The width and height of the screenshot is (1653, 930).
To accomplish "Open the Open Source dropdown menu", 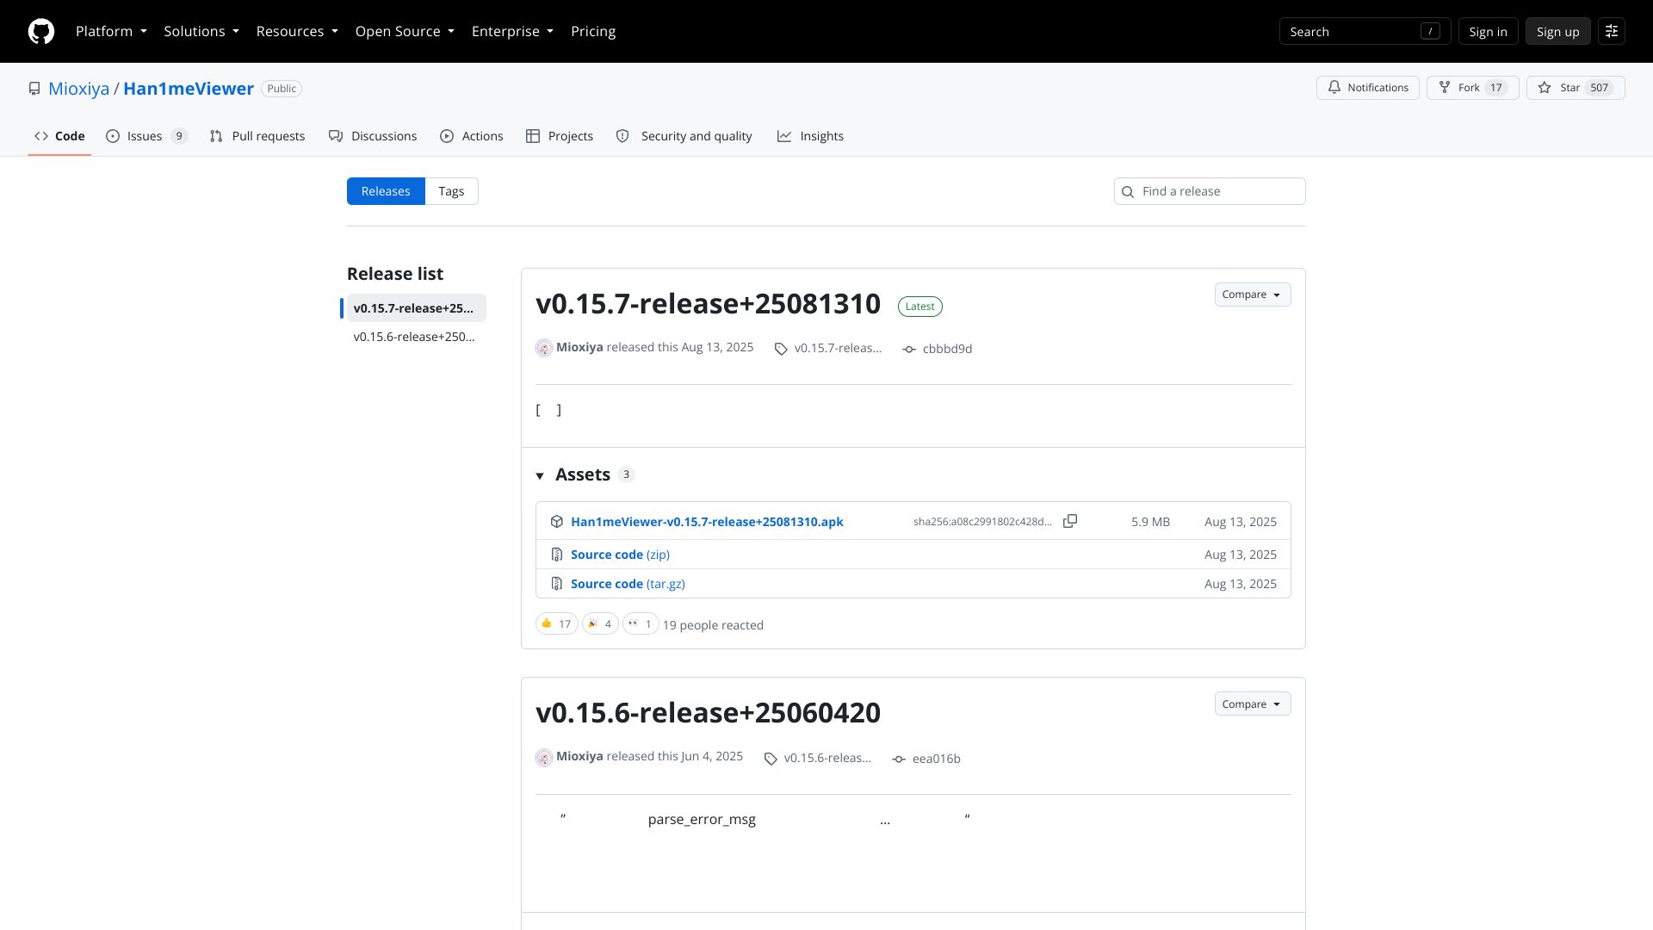I will 405,31.
